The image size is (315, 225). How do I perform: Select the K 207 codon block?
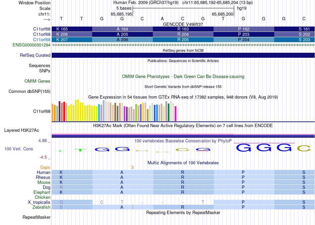[72, 39]
